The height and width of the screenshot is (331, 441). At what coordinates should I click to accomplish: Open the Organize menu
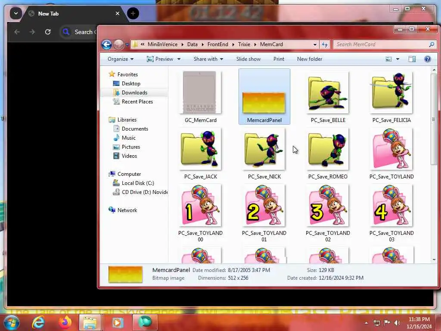[121, 59]
